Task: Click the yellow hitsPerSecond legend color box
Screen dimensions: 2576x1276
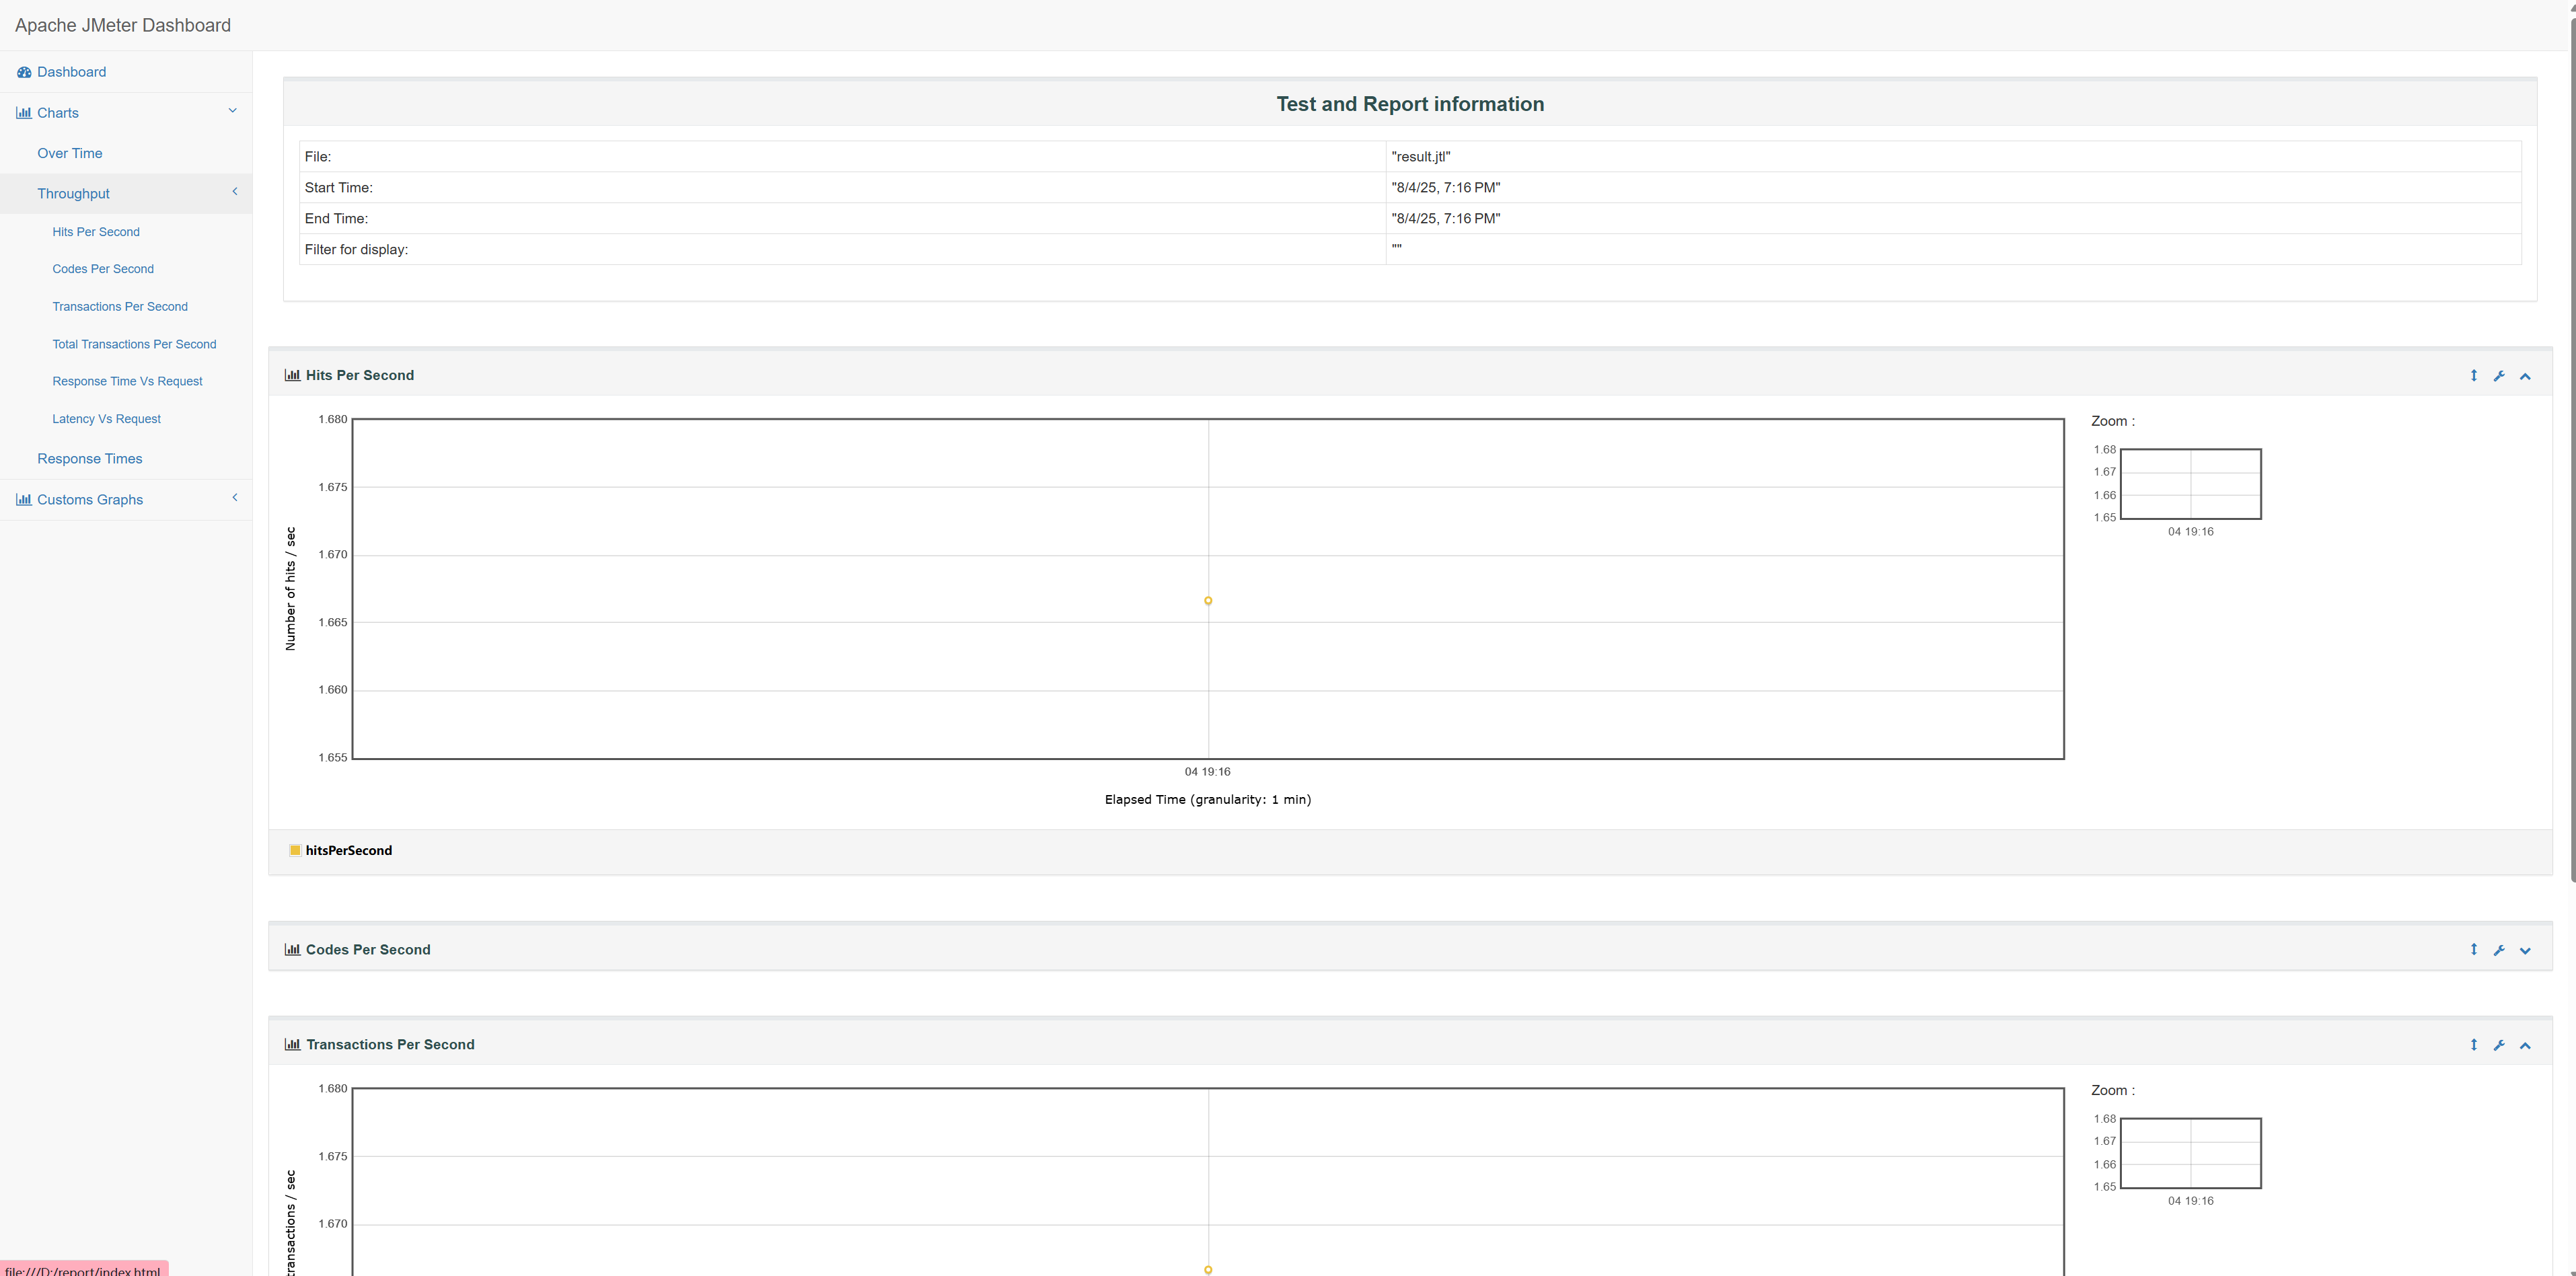Action: click(295, 851)
